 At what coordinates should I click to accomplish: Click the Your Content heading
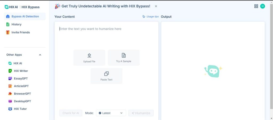click(65, 17)
